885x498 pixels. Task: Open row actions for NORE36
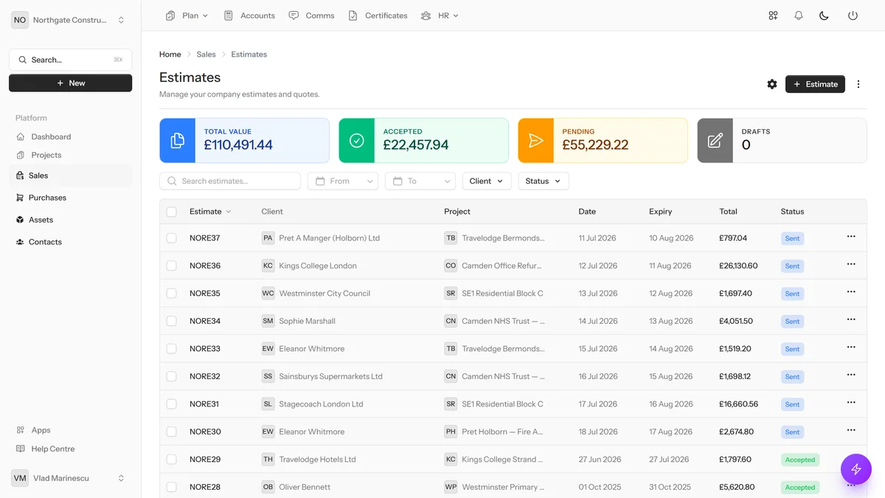coord(851,264)
